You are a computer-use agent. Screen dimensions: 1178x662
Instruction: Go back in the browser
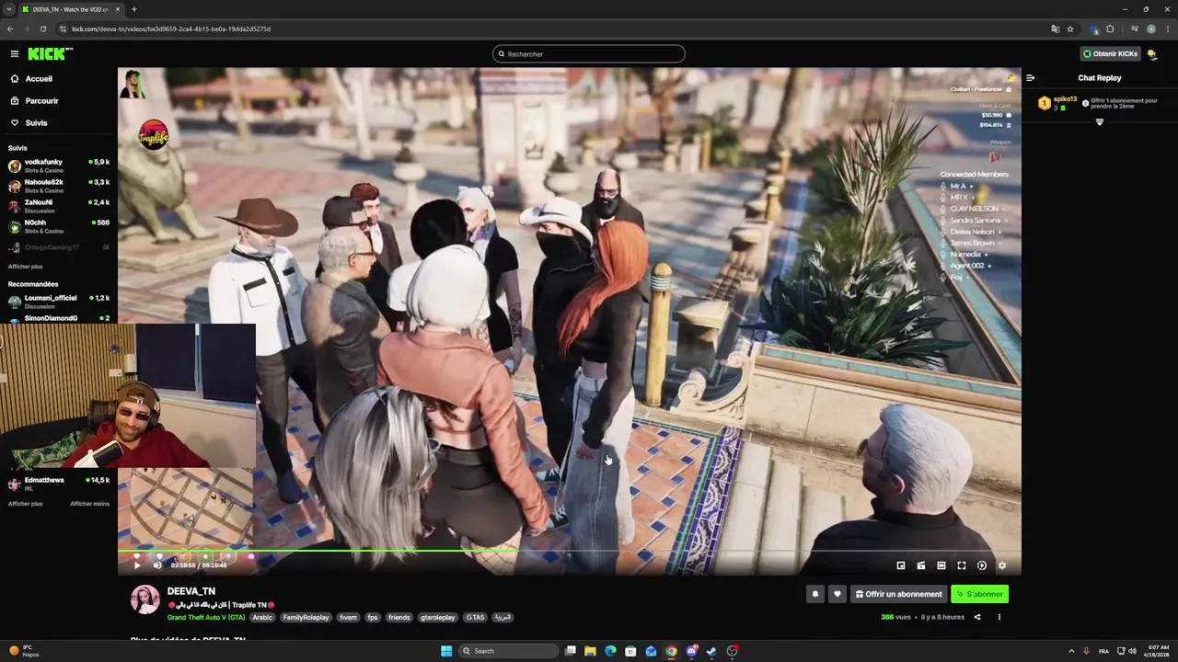(x=10, y=29)
